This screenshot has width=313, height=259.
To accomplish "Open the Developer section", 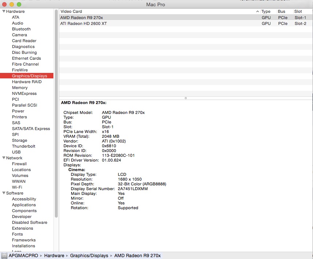I will coord(22,217).
